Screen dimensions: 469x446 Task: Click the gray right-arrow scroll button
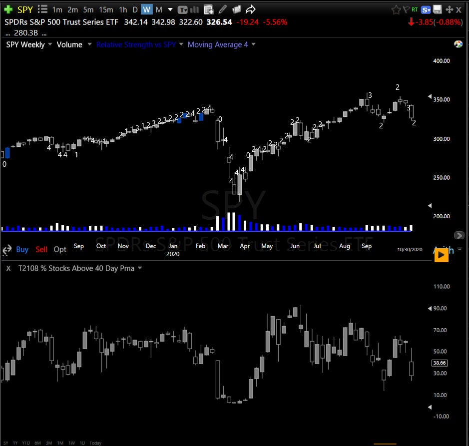coord(459,235)
